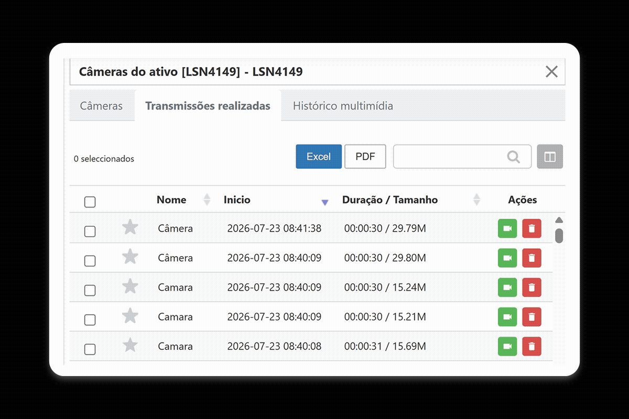Tick the checkbox for 29.80M row

click(90, 260)
